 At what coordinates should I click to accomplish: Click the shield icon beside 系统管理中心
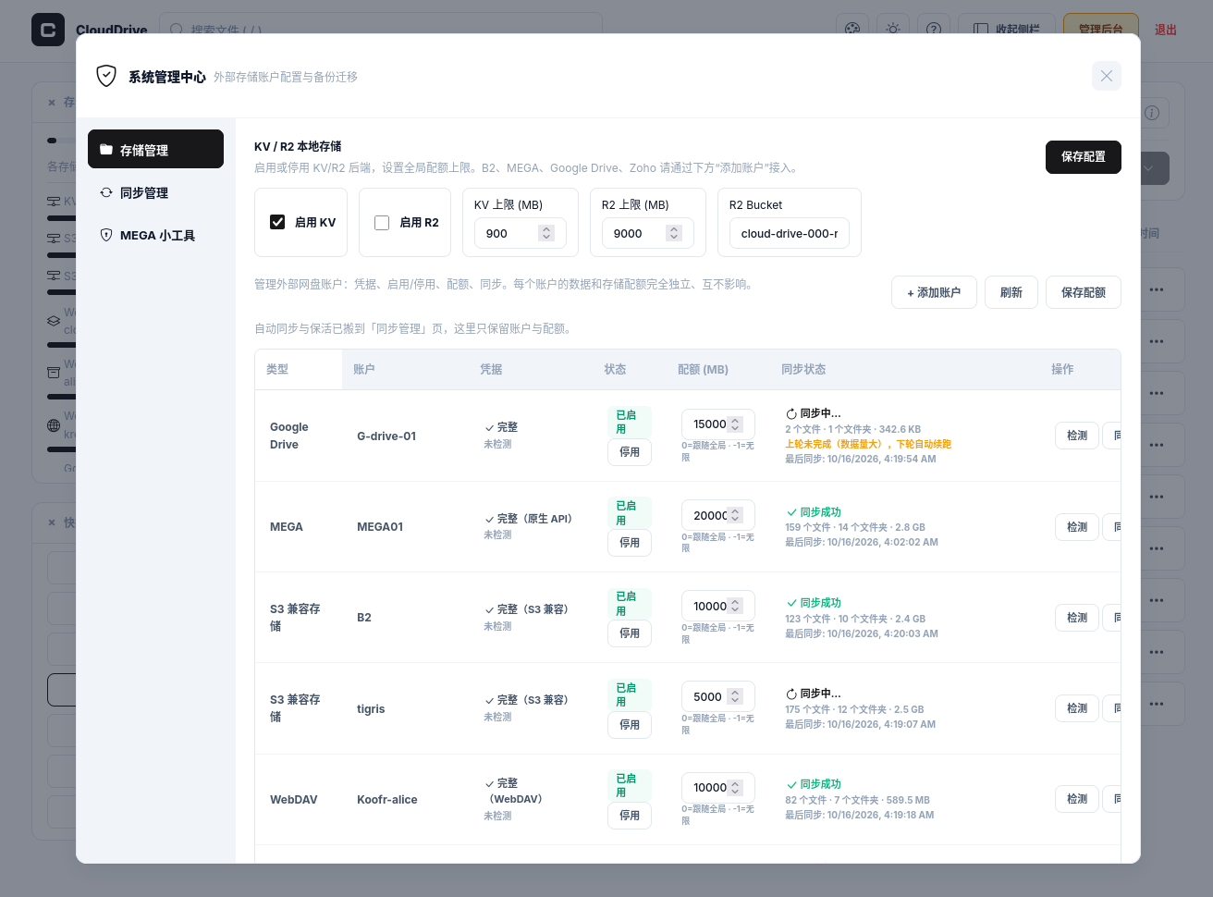106,76
